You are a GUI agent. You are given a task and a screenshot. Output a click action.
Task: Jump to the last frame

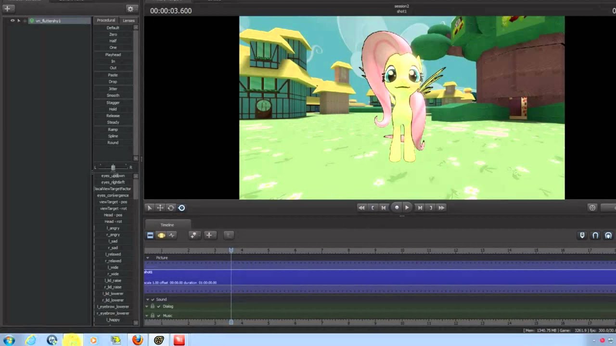441,208
